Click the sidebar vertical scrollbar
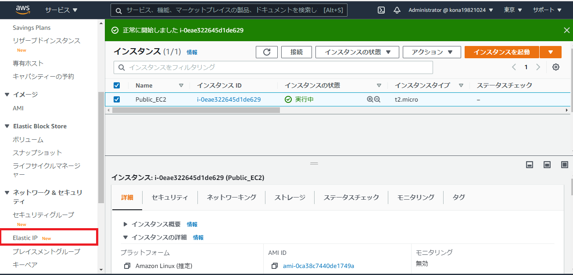The height and width of the screenshot is (275, 573). click(101, 148)
